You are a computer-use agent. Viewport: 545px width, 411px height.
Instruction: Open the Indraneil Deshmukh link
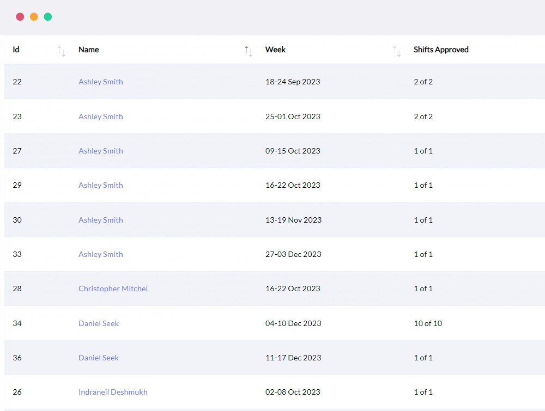click(x=113, y=392)
